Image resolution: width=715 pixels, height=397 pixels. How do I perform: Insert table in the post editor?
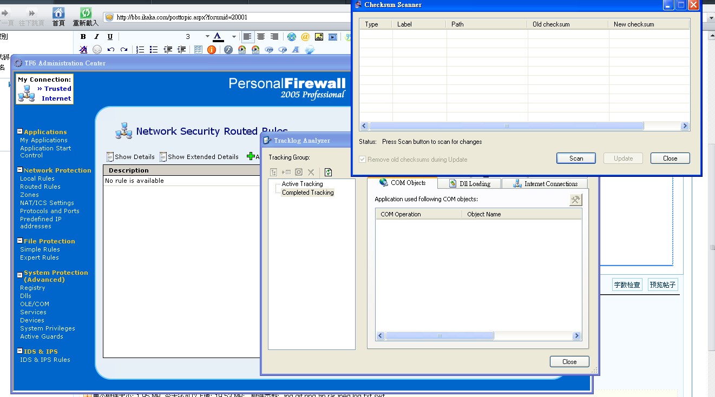pyautogui.click(x=198, y=50)
